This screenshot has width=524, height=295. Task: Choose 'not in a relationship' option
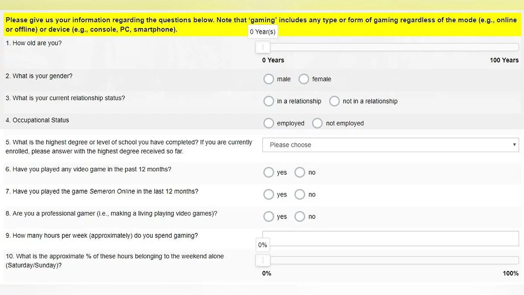click(334, 101)
